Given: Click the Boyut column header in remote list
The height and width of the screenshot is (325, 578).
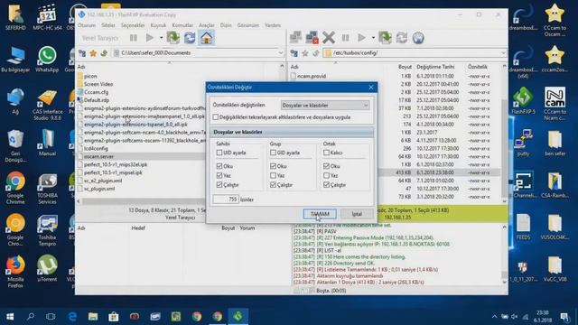Looking at the screenshot, I should [405, 67].
